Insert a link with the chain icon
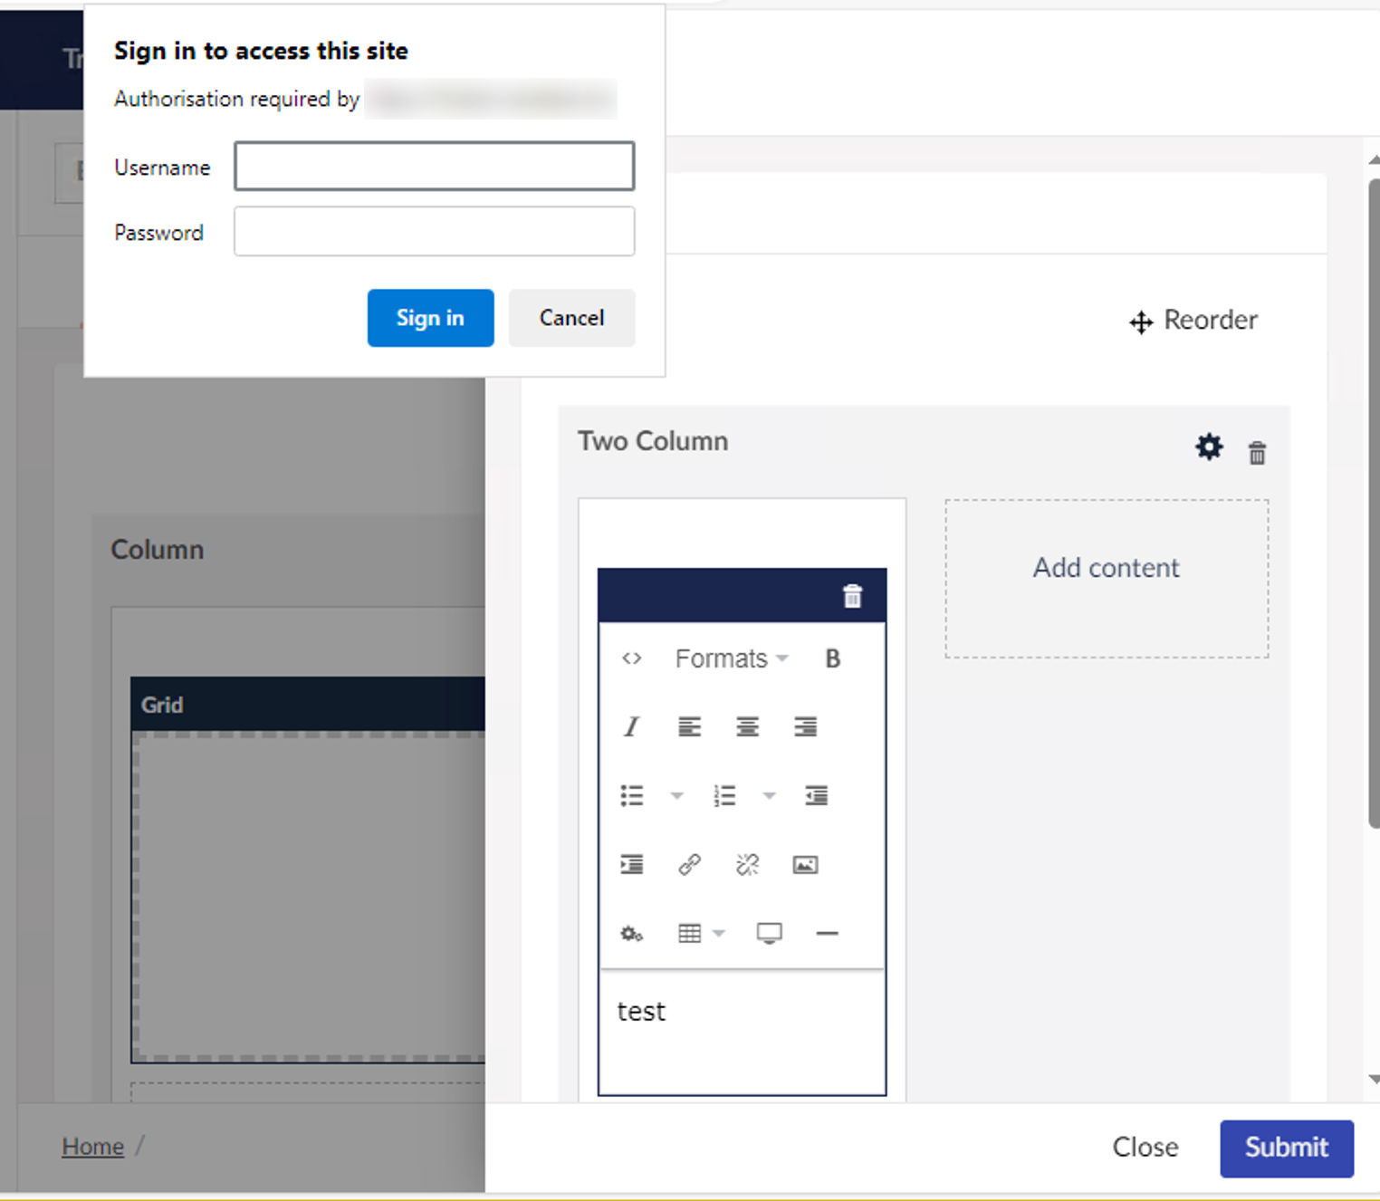Viewport: 1380px width, 1201px height. pos(689,865)
